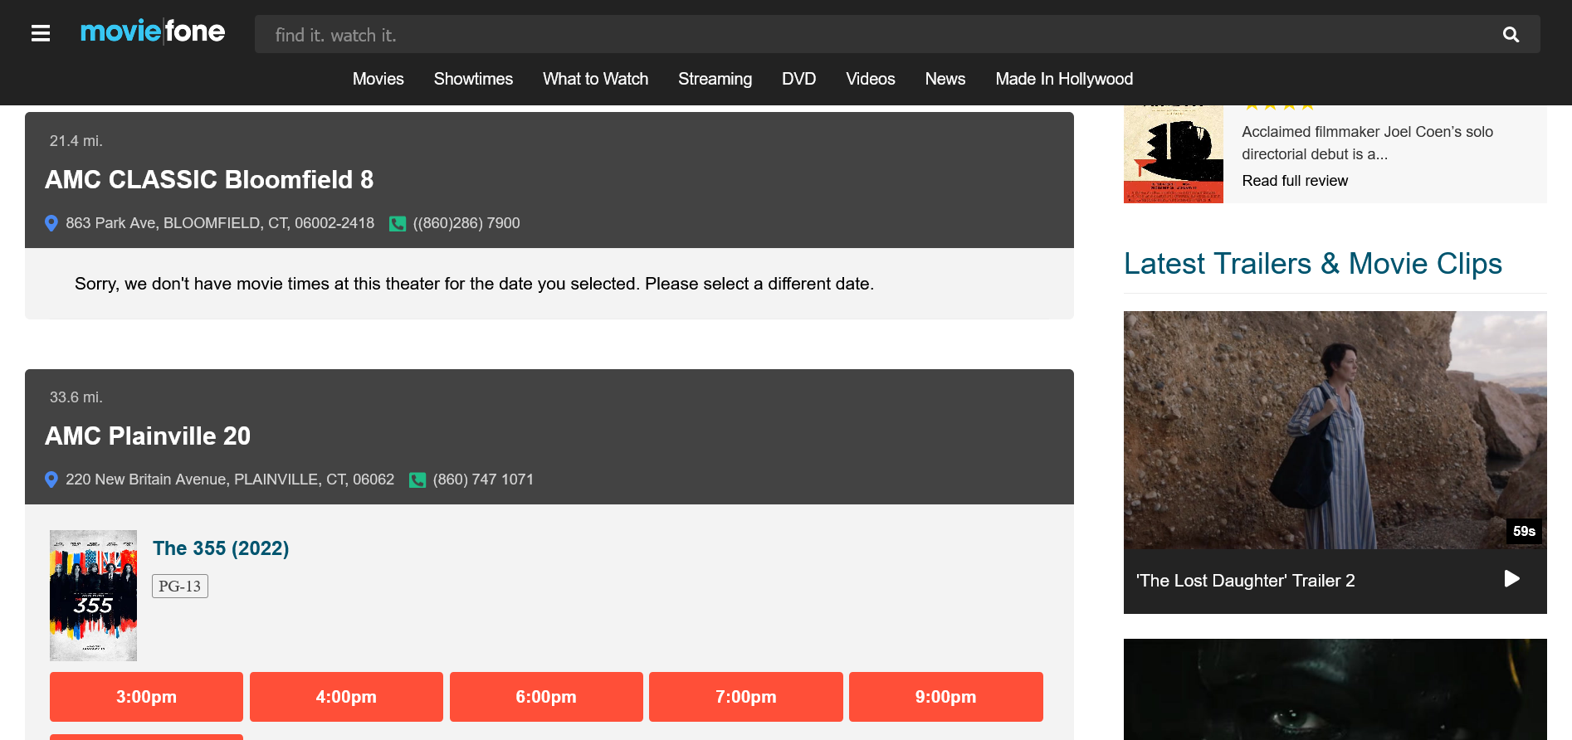Screen dimensions: 1572x740
Task: Open The 355 (2022) movie title
Action: pyautogui.click(x=221, y=548)
